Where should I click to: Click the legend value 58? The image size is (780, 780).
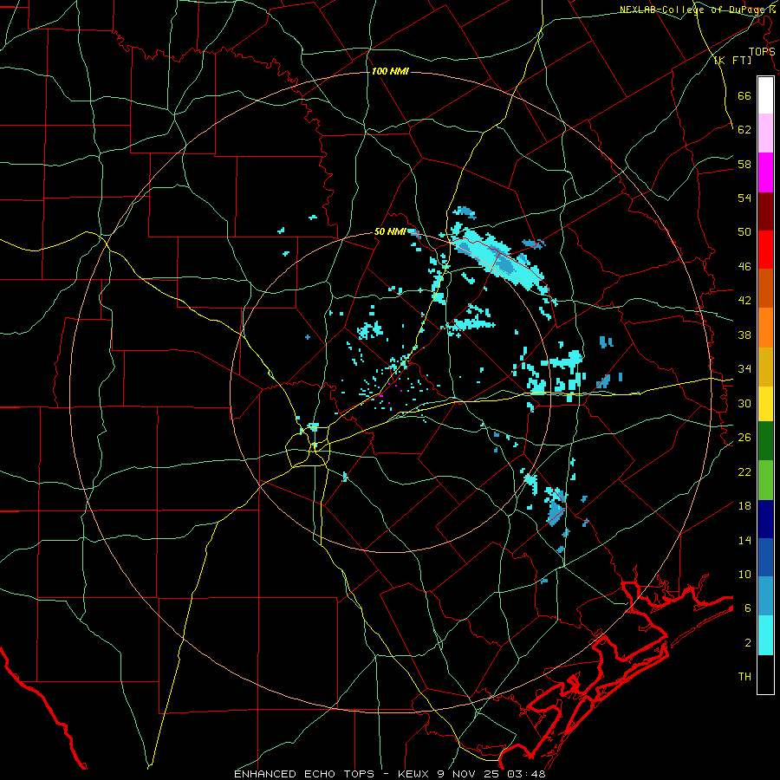(x=744, y=164)
